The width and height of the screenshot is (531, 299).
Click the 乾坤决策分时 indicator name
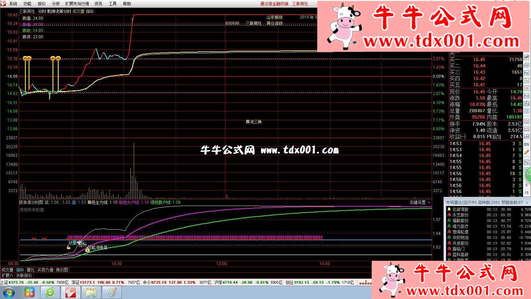tap(59, 11)
